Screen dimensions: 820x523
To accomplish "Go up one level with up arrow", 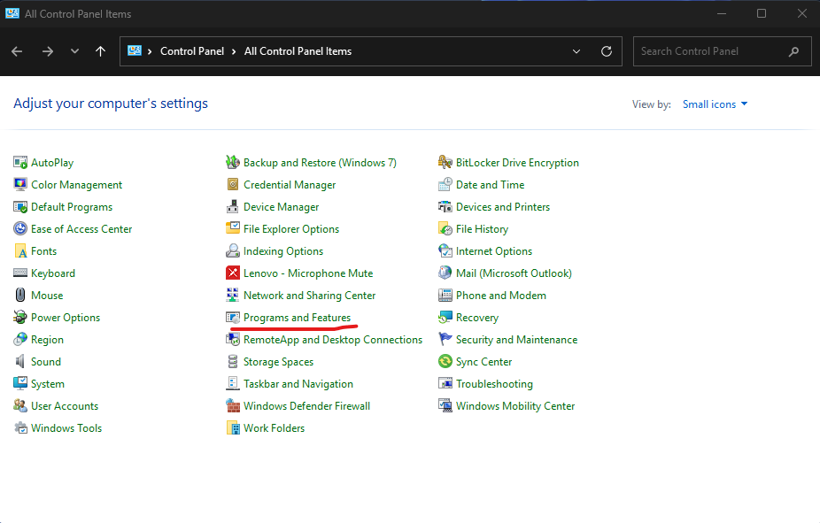I will click(x=100, y=51).
